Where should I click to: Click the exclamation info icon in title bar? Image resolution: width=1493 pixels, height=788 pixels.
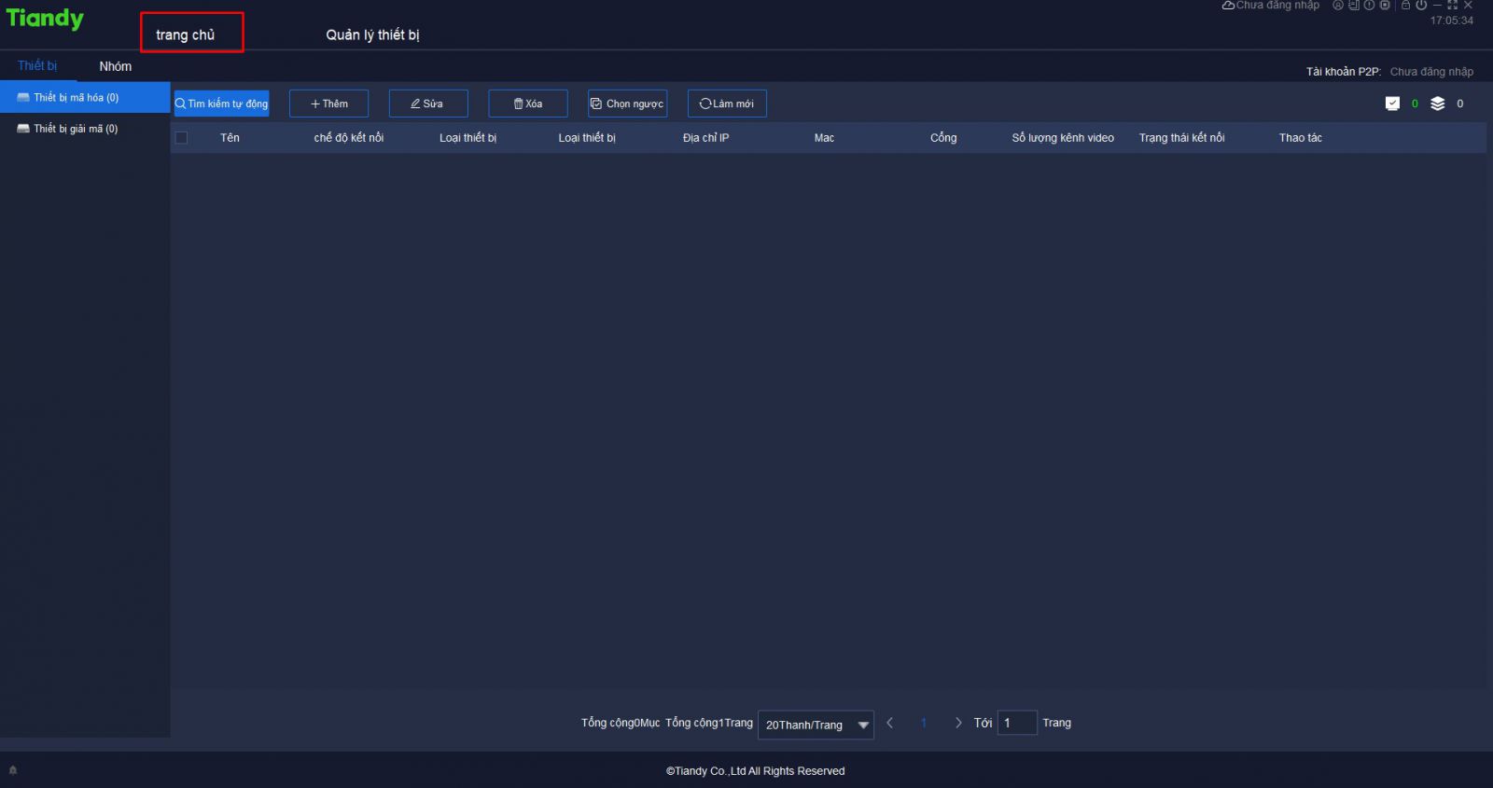(1369, 6)
